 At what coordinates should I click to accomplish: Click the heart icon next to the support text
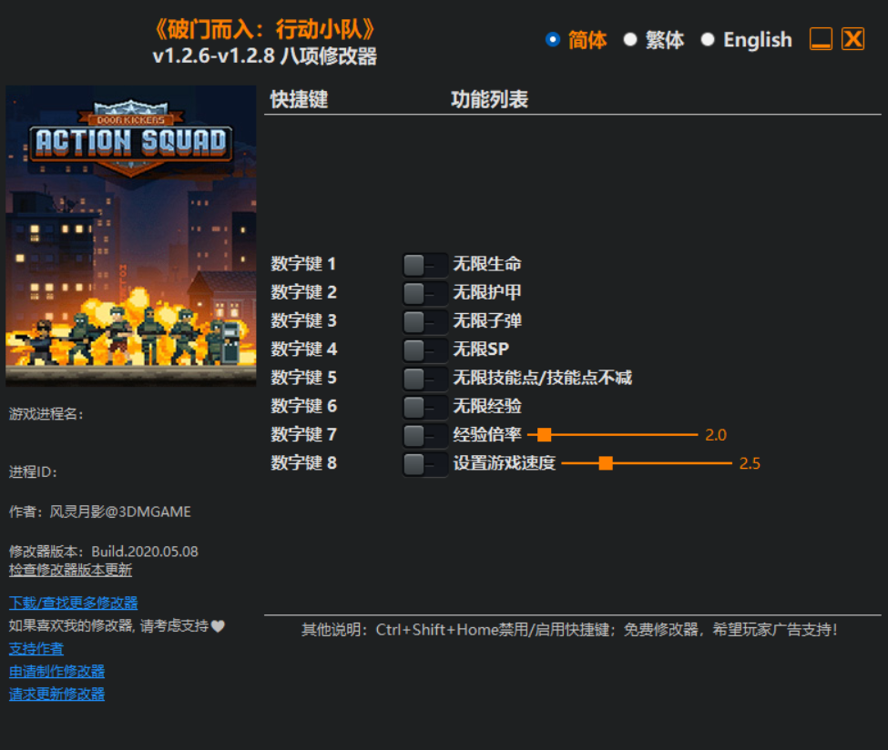tap(218, 626)
